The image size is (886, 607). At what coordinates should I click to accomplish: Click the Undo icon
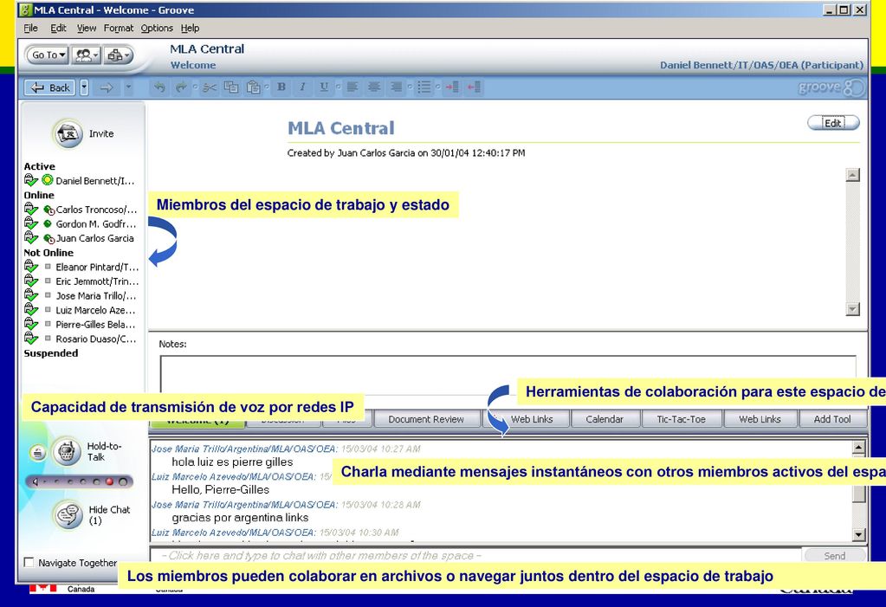[x=160, y=87]
